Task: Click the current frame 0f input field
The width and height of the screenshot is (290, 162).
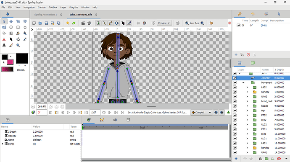Action: tap(42, 113)
